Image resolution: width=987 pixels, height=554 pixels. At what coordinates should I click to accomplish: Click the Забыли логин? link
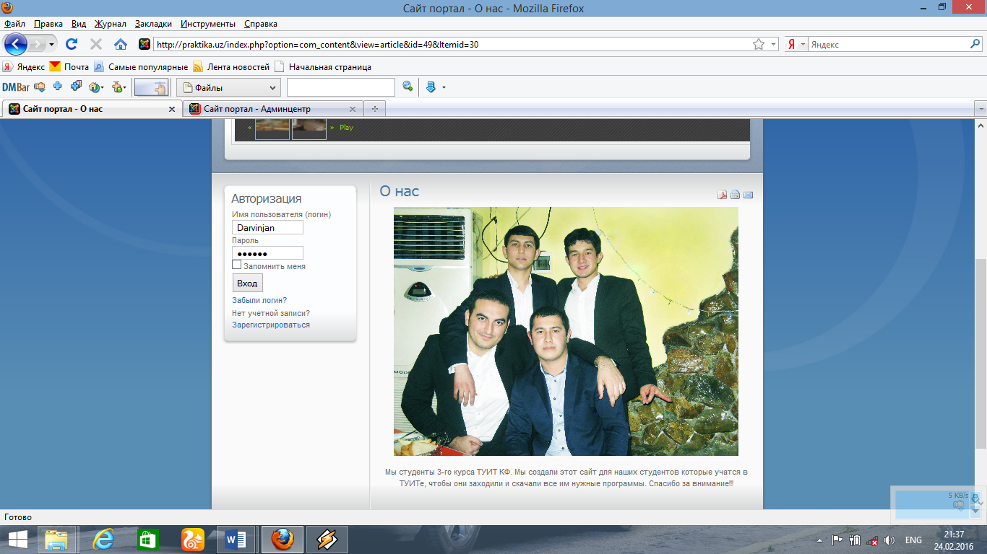[259, 300]
